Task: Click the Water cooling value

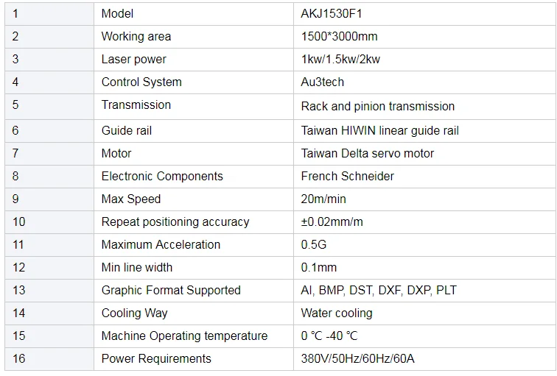Action: click(337, 313)
